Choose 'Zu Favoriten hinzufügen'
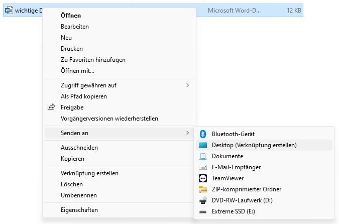Viewport: 339px width, 224px height. pos(93,60)
